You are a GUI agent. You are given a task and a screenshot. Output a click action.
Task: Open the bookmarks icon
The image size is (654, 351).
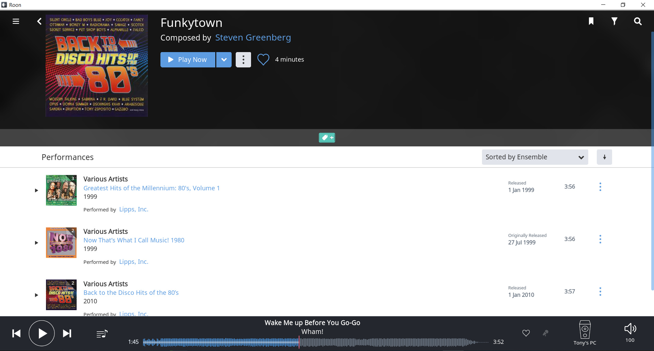591,21
